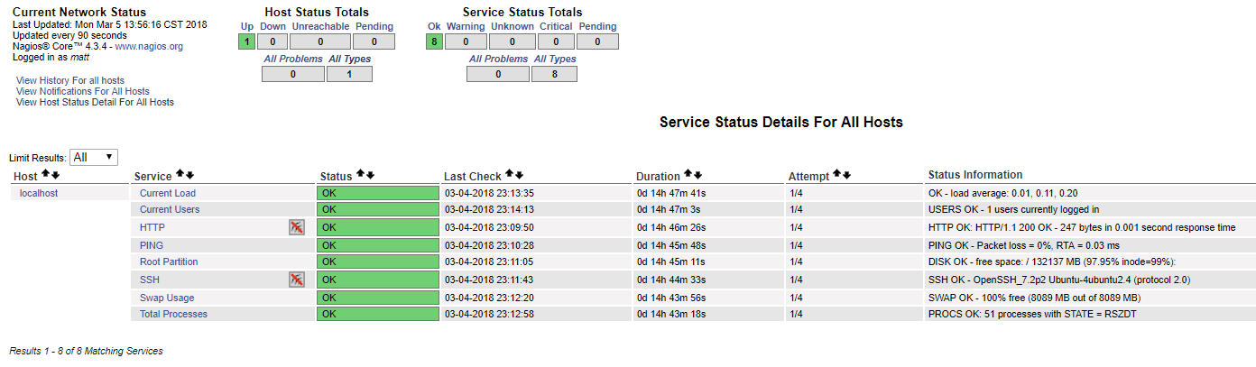Sort Status column ascending with up arrow

click(361, 175)
